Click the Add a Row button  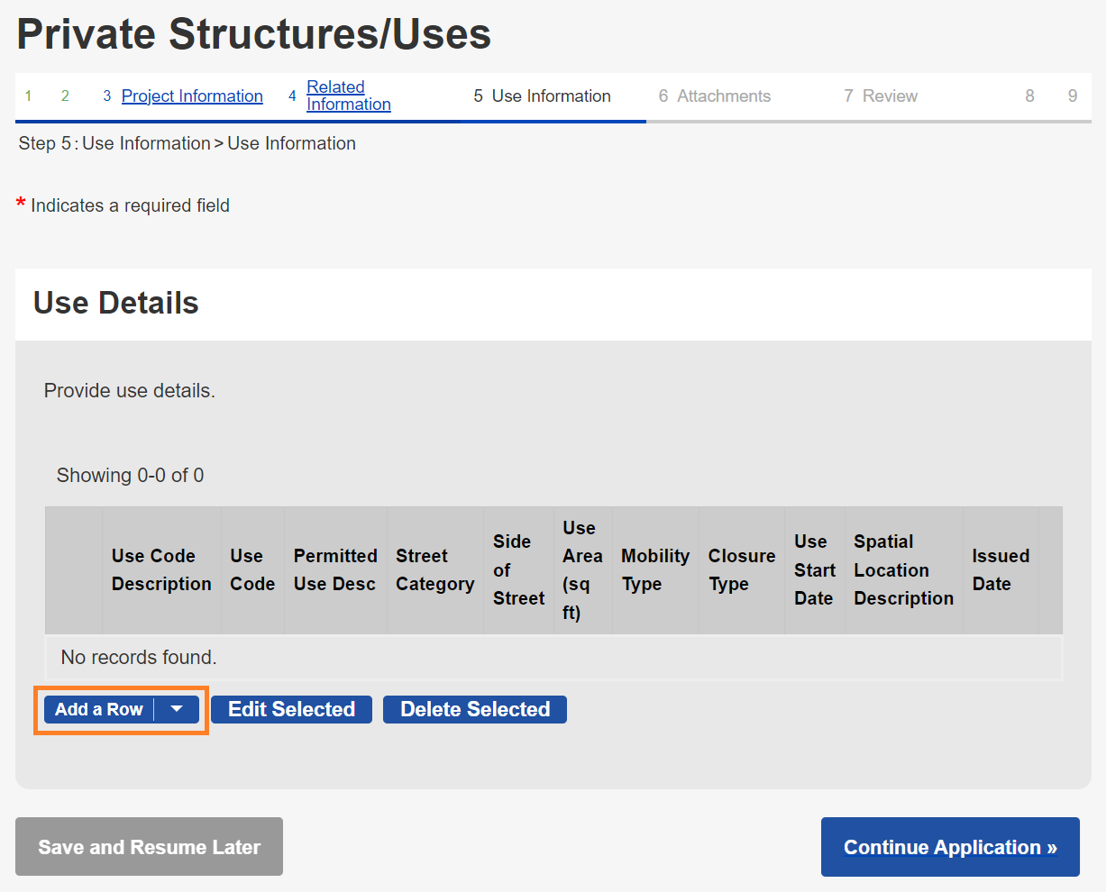pos(99,710)
